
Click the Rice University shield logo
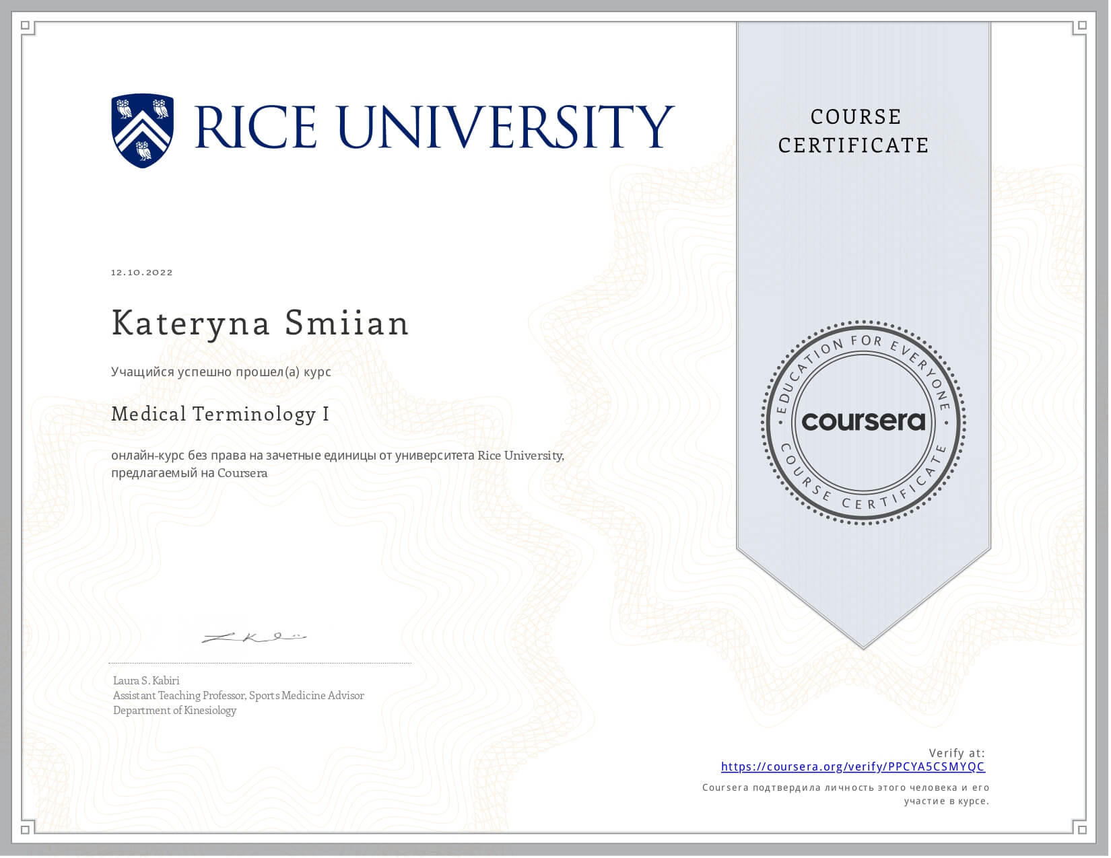point(143,130)
